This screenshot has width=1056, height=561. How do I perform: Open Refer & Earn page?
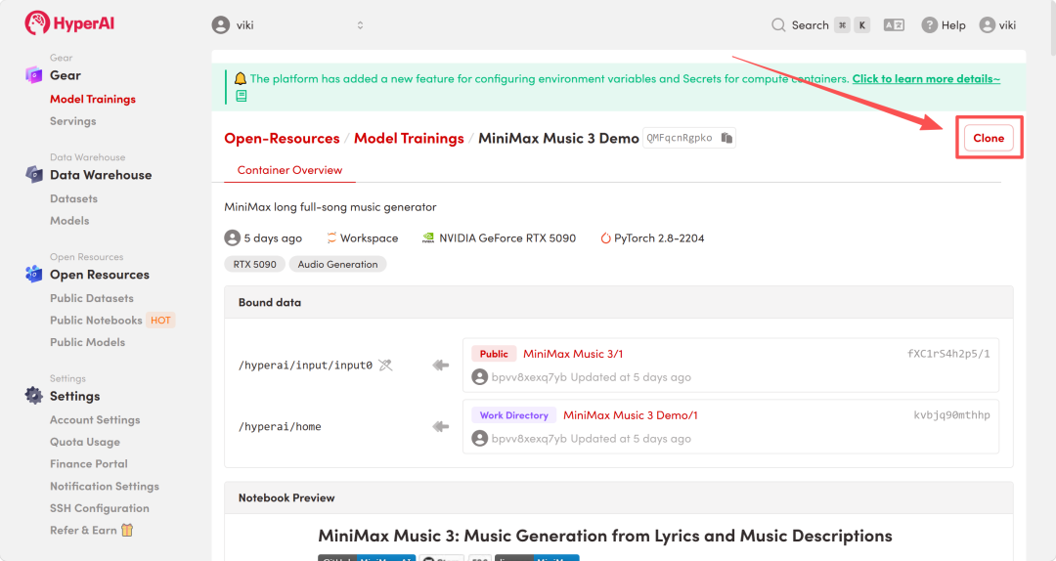(83, 530)
